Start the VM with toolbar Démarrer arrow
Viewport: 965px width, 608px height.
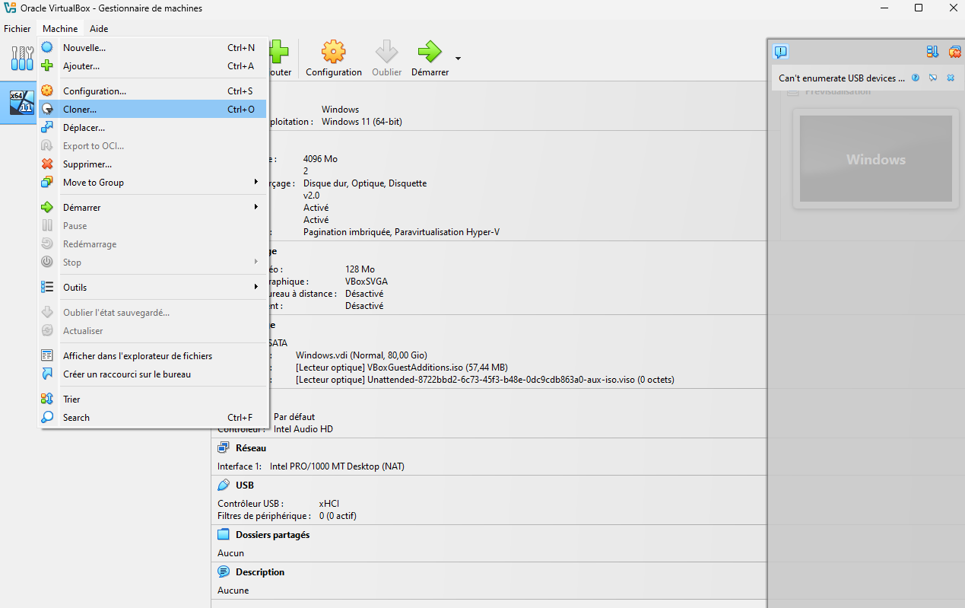430,58
